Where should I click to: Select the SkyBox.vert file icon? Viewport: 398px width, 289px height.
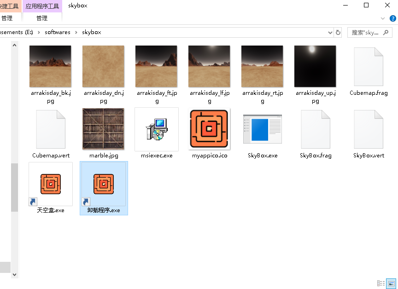pos(369,129)
